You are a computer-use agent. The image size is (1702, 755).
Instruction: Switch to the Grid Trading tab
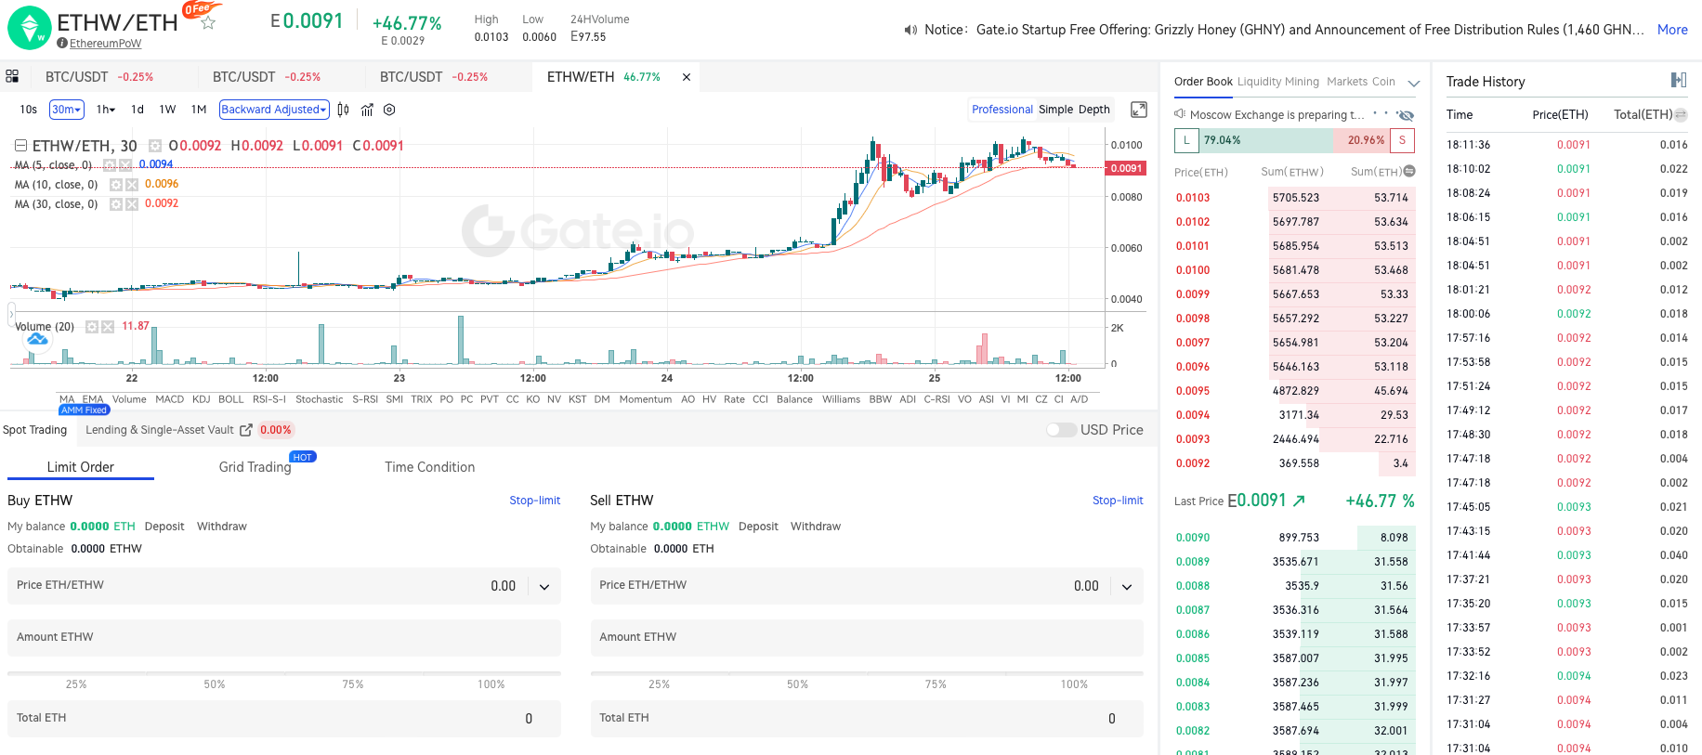[255, 467]
